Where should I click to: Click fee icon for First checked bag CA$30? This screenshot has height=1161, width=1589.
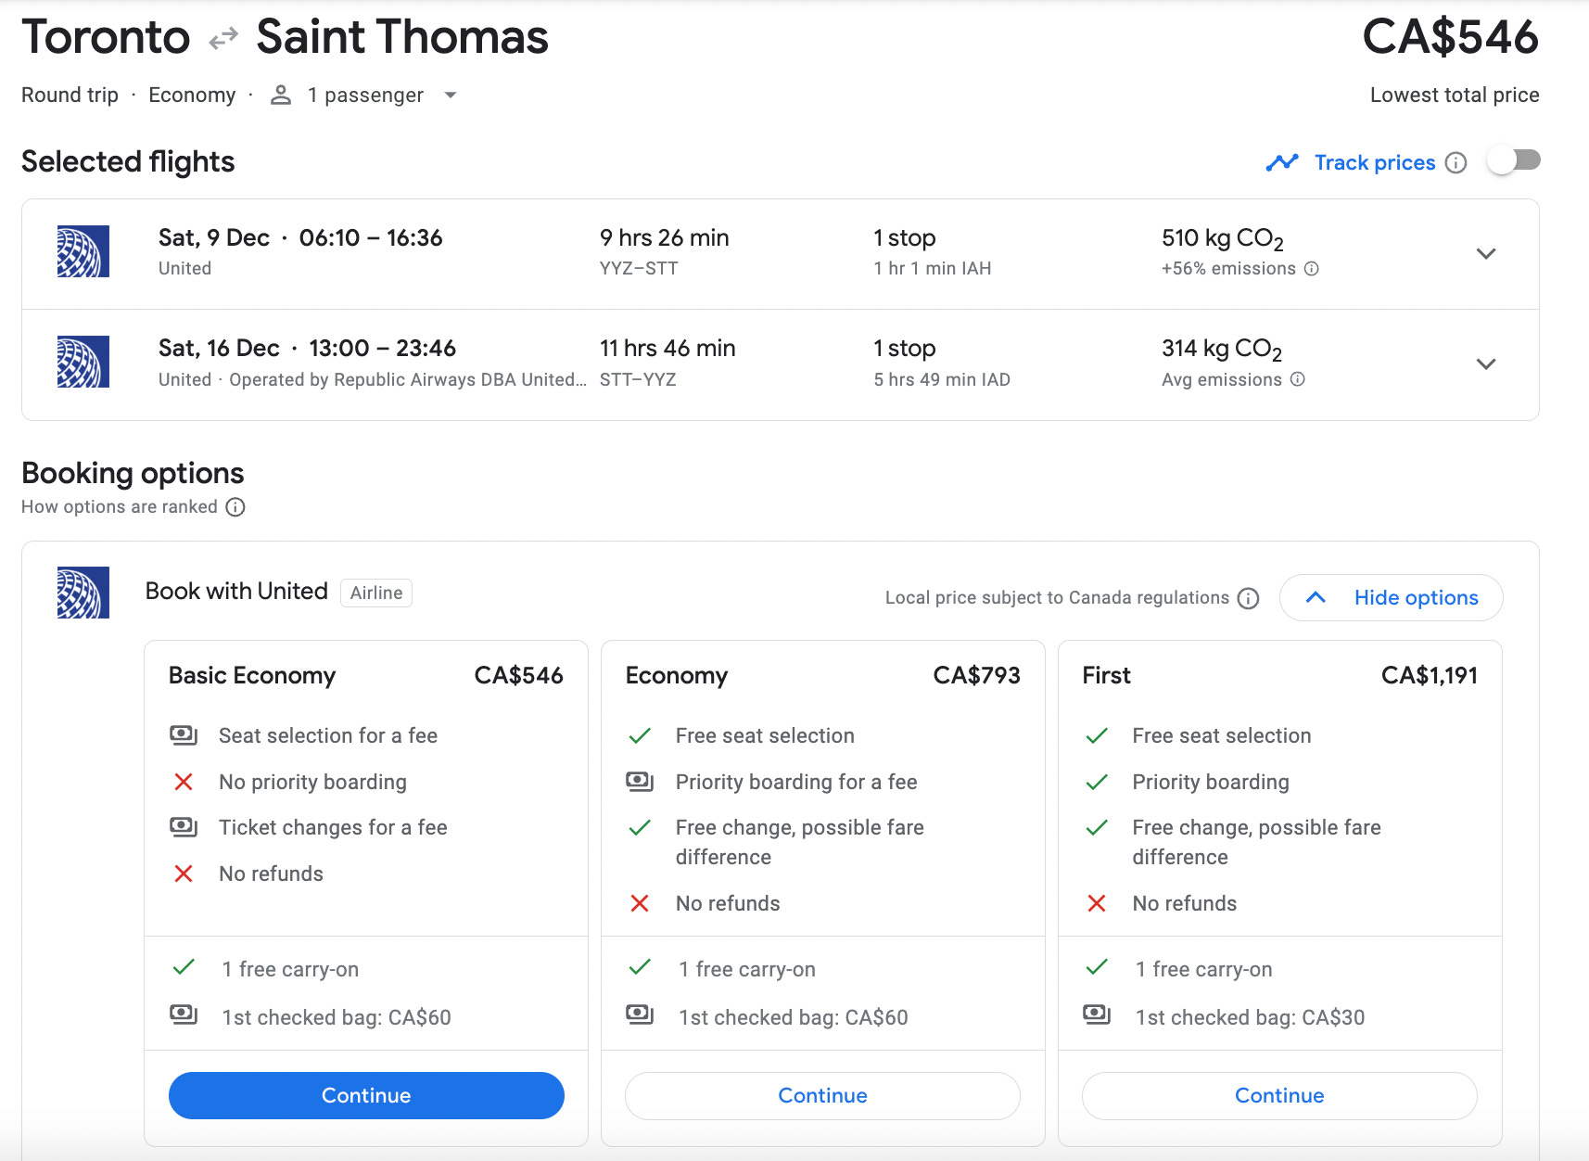1097,1014
